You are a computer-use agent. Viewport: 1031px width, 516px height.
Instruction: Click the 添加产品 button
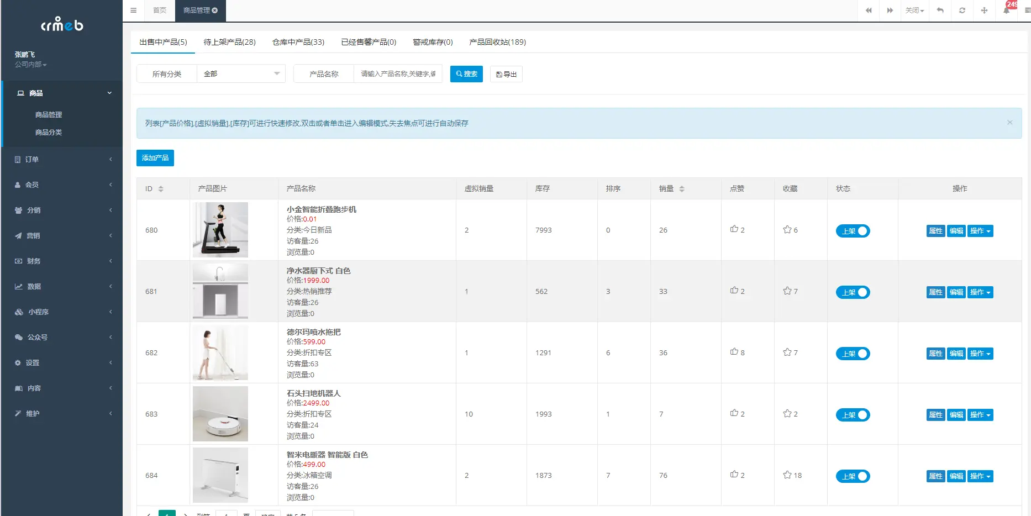pos(155,158)
